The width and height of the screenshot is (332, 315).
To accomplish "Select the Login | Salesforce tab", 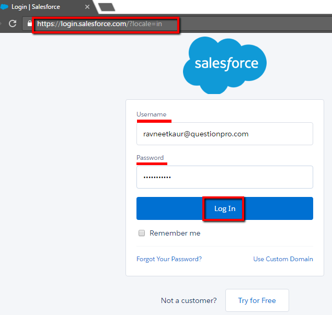I will 45,7.
